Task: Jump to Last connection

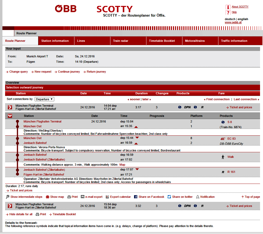Action: [246, 99]
